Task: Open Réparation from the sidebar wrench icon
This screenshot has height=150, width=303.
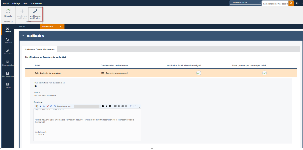Action: click(8, 51)
